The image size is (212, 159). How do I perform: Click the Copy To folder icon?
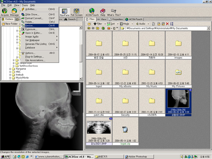(159, 24)
